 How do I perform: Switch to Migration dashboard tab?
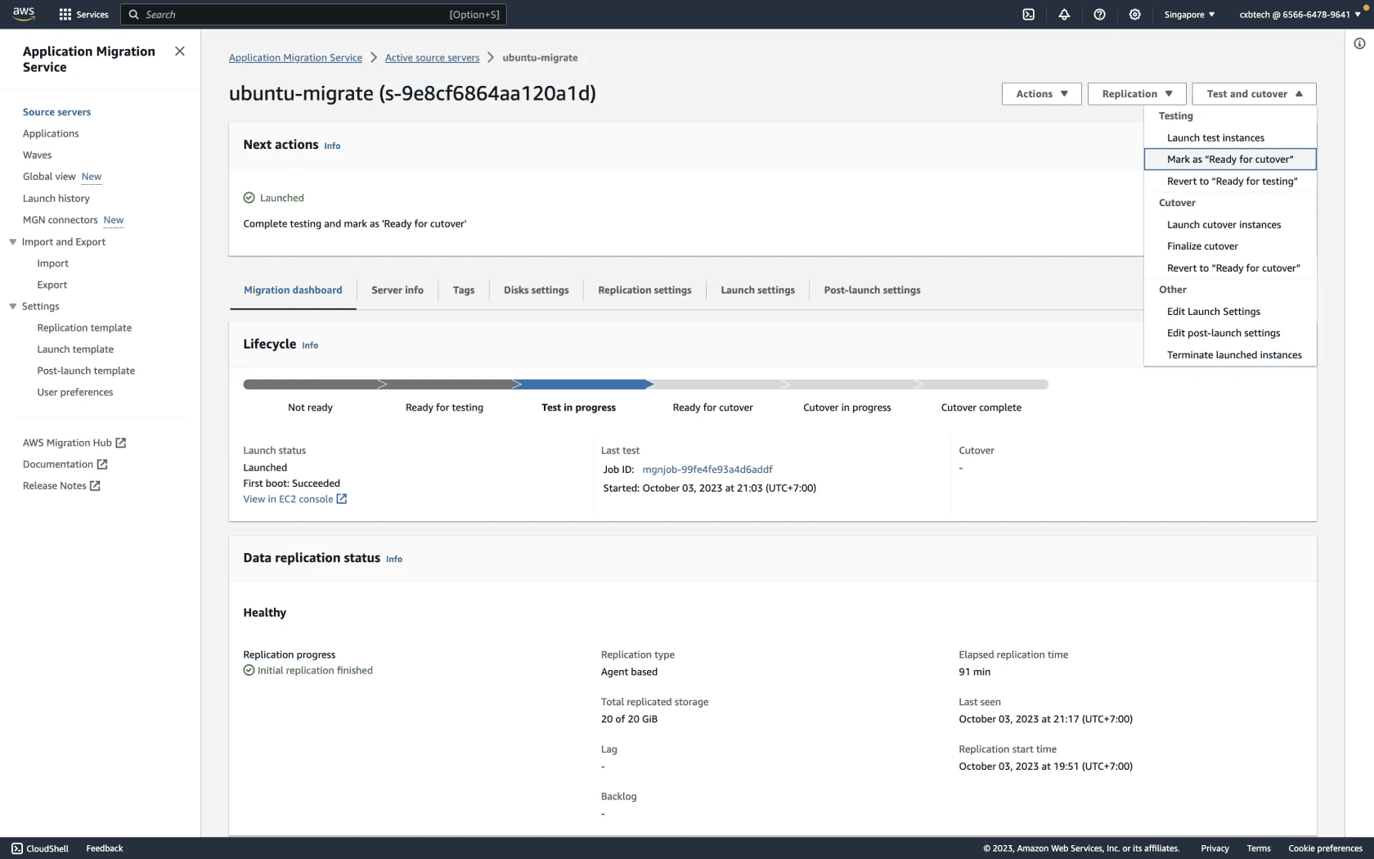coord(293,290)
